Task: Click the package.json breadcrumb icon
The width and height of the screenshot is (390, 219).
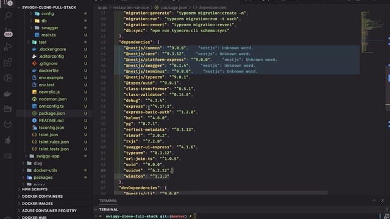Action: pos(157,7)
